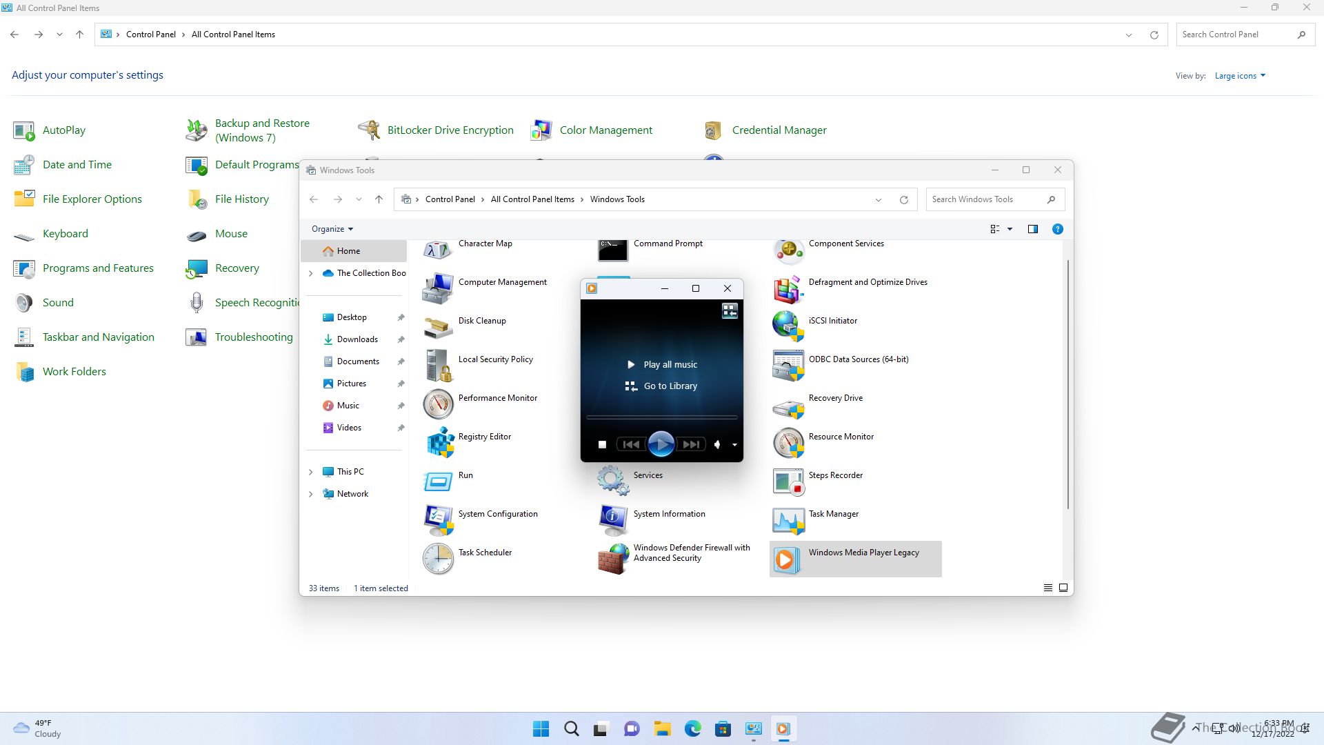Open Programs and Features in Control Panel
This screenshot has height=745, width=1324.
pos(83,268)
